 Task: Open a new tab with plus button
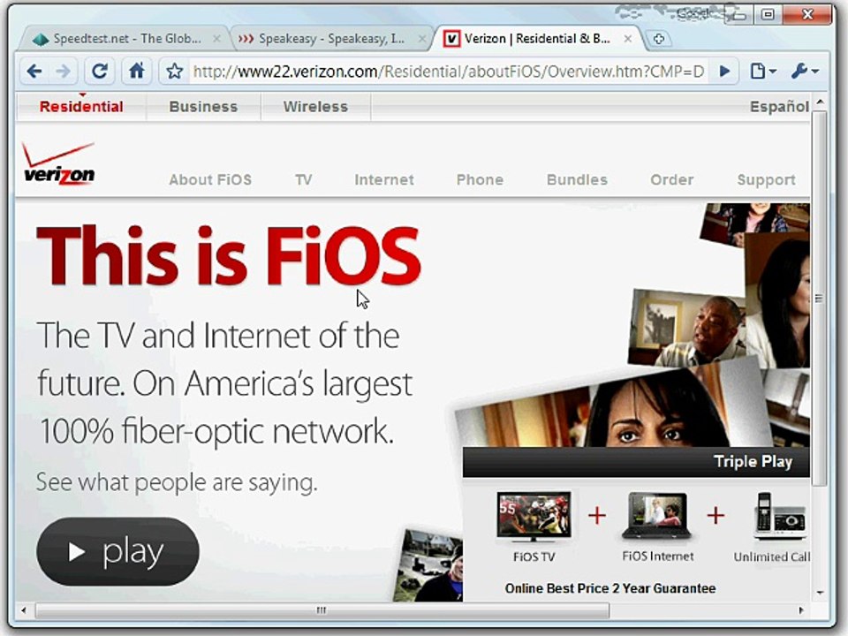(x=658, y=39)
